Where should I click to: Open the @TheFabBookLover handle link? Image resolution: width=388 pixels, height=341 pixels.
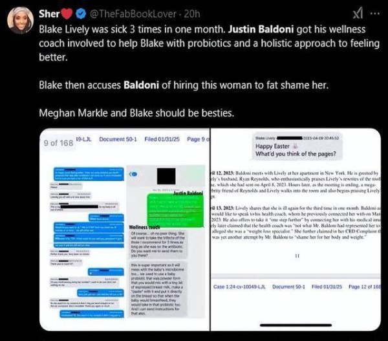pyautogui.click(x=133, y=14)
